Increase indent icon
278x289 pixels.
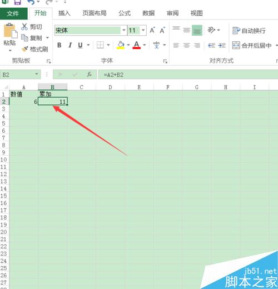point(222,45)
